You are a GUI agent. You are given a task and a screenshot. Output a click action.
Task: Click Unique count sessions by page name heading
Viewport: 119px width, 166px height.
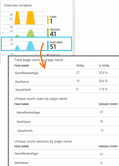coord(43,141)
